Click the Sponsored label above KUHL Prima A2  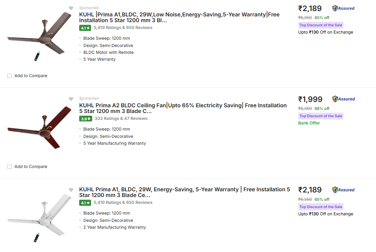click(89, 99)
